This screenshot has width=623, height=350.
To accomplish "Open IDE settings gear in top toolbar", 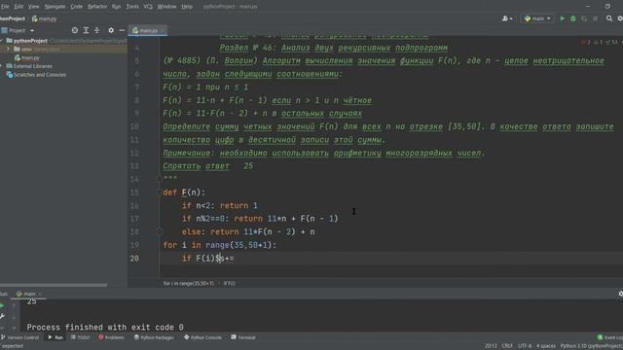I will [620, 18].
